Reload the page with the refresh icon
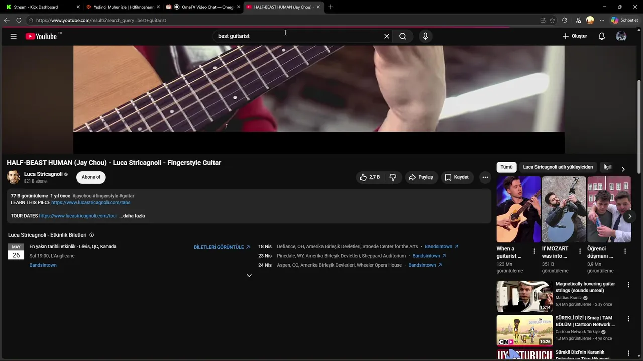 pos(19,20)
